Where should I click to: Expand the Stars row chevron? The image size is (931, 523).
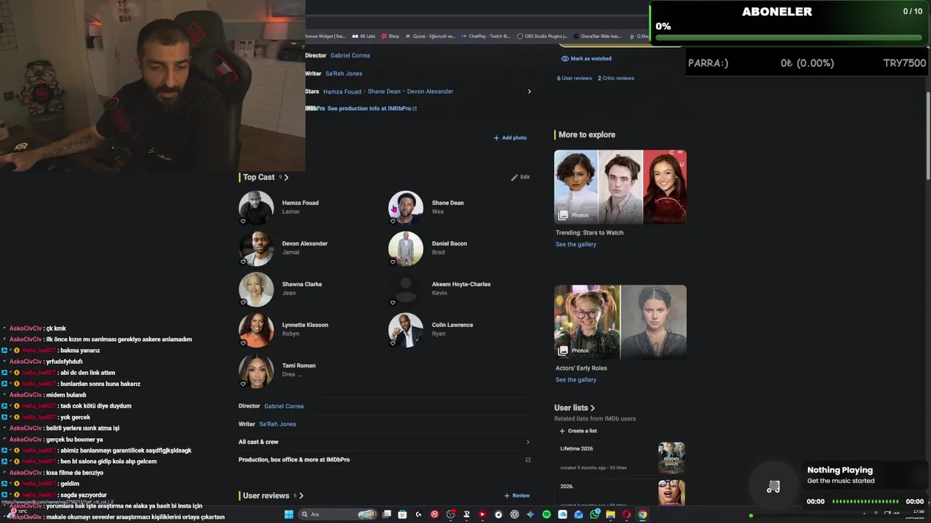pyautogui.click(x=529, y=92)
